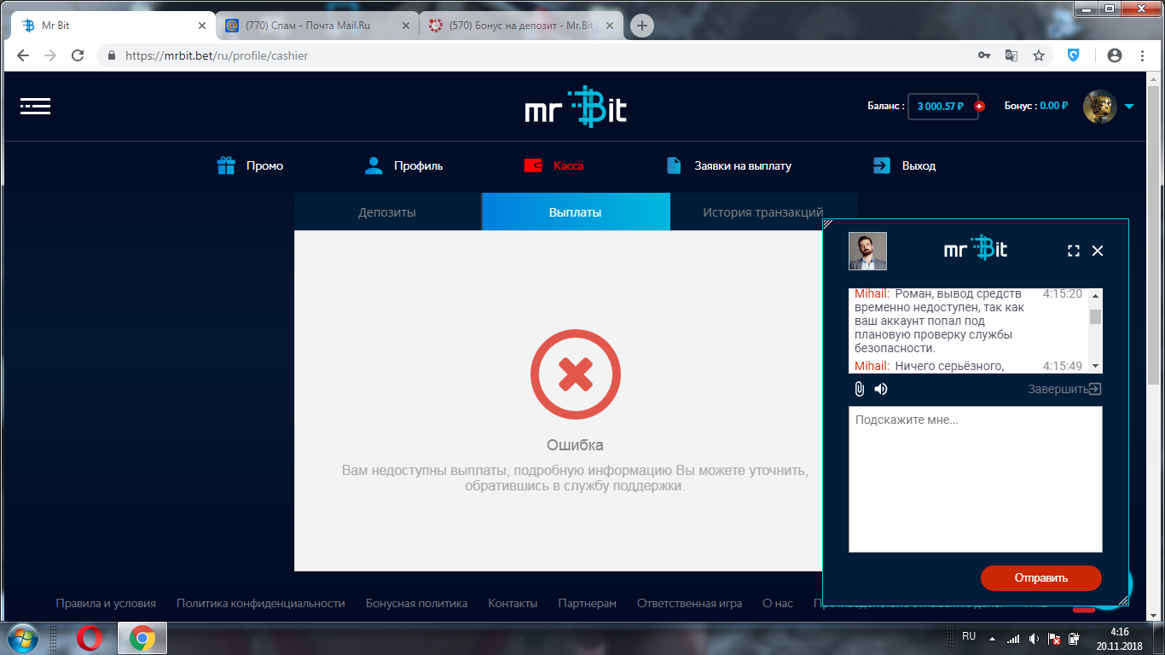Click the red plus to add balance

click(x=979, y=107)
